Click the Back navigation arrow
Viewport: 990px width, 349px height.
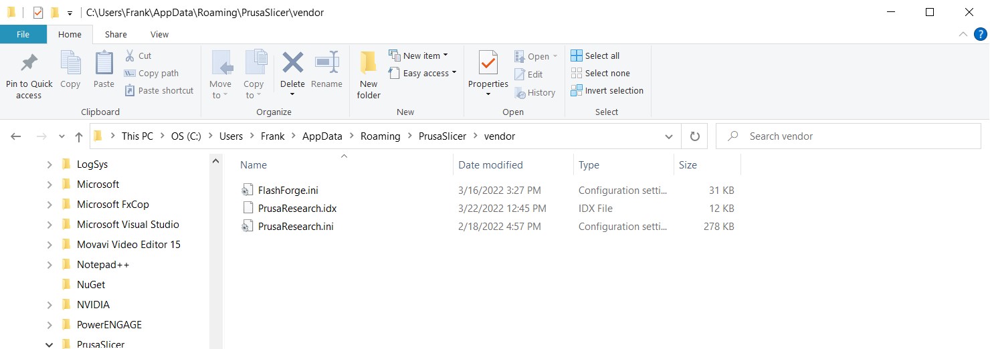pos(16,136)
